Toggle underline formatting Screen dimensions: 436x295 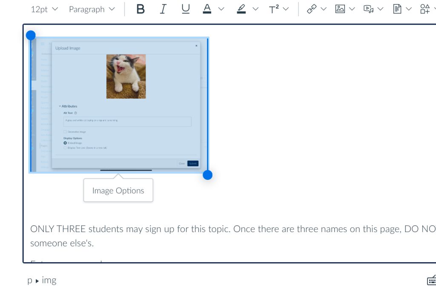186,9
